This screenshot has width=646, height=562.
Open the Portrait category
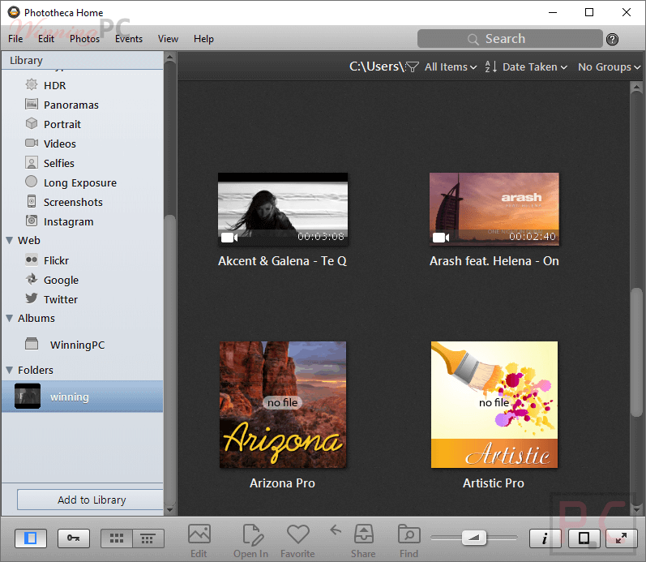62,124
